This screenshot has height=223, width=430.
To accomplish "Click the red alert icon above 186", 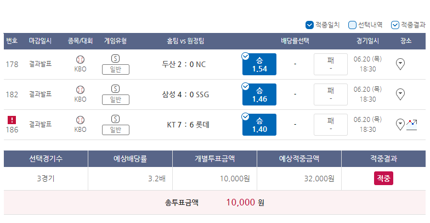I will pyautogui.click(x=12, y=120).
